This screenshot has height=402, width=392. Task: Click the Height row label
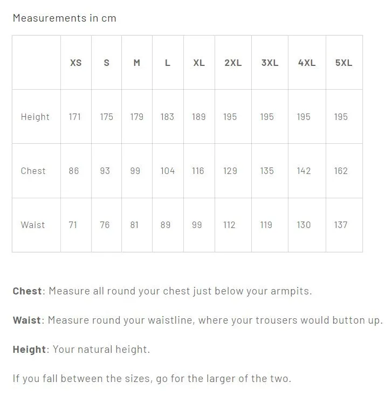pyautogui.click(x=35, y=117)
